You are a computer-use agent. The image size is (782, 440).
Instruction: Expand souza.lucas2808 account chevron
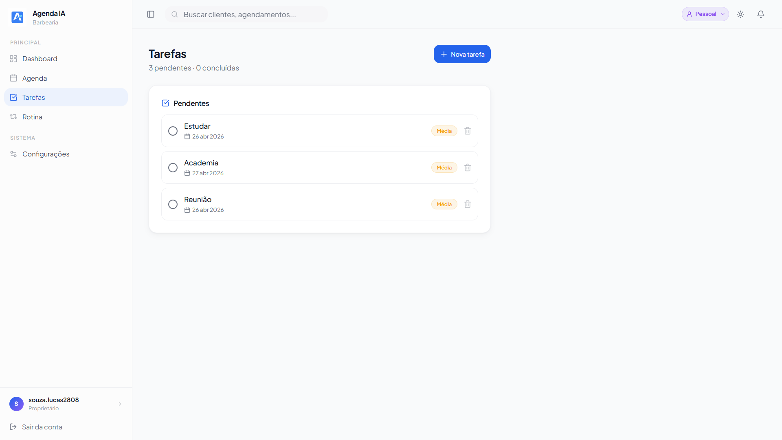pos(120,404)
